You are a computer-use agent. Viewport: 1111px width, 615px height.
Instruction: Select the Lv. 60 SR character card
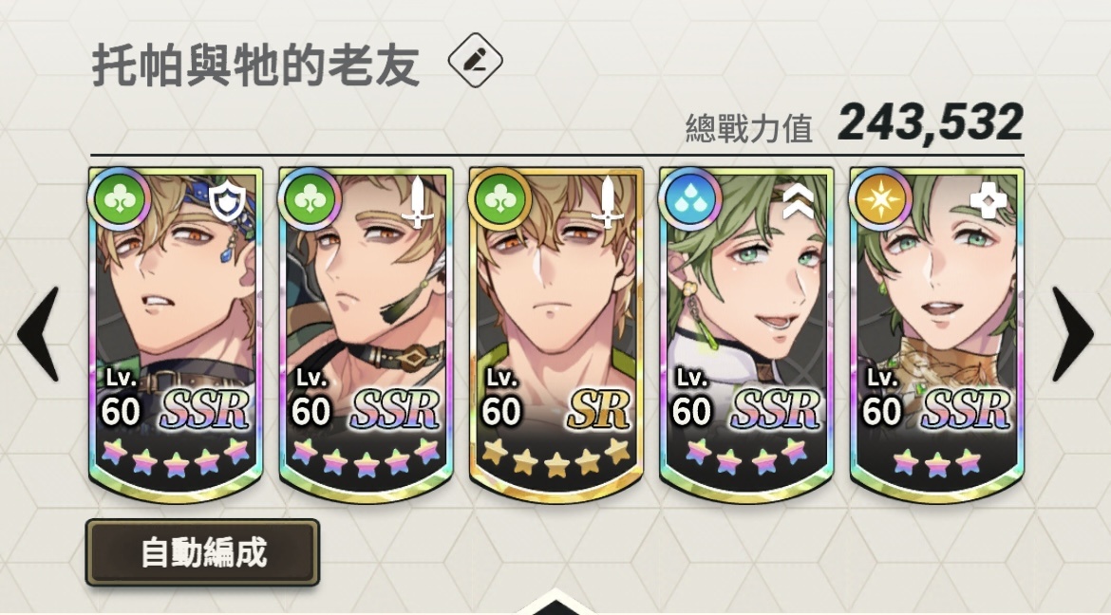coord(556,334)
